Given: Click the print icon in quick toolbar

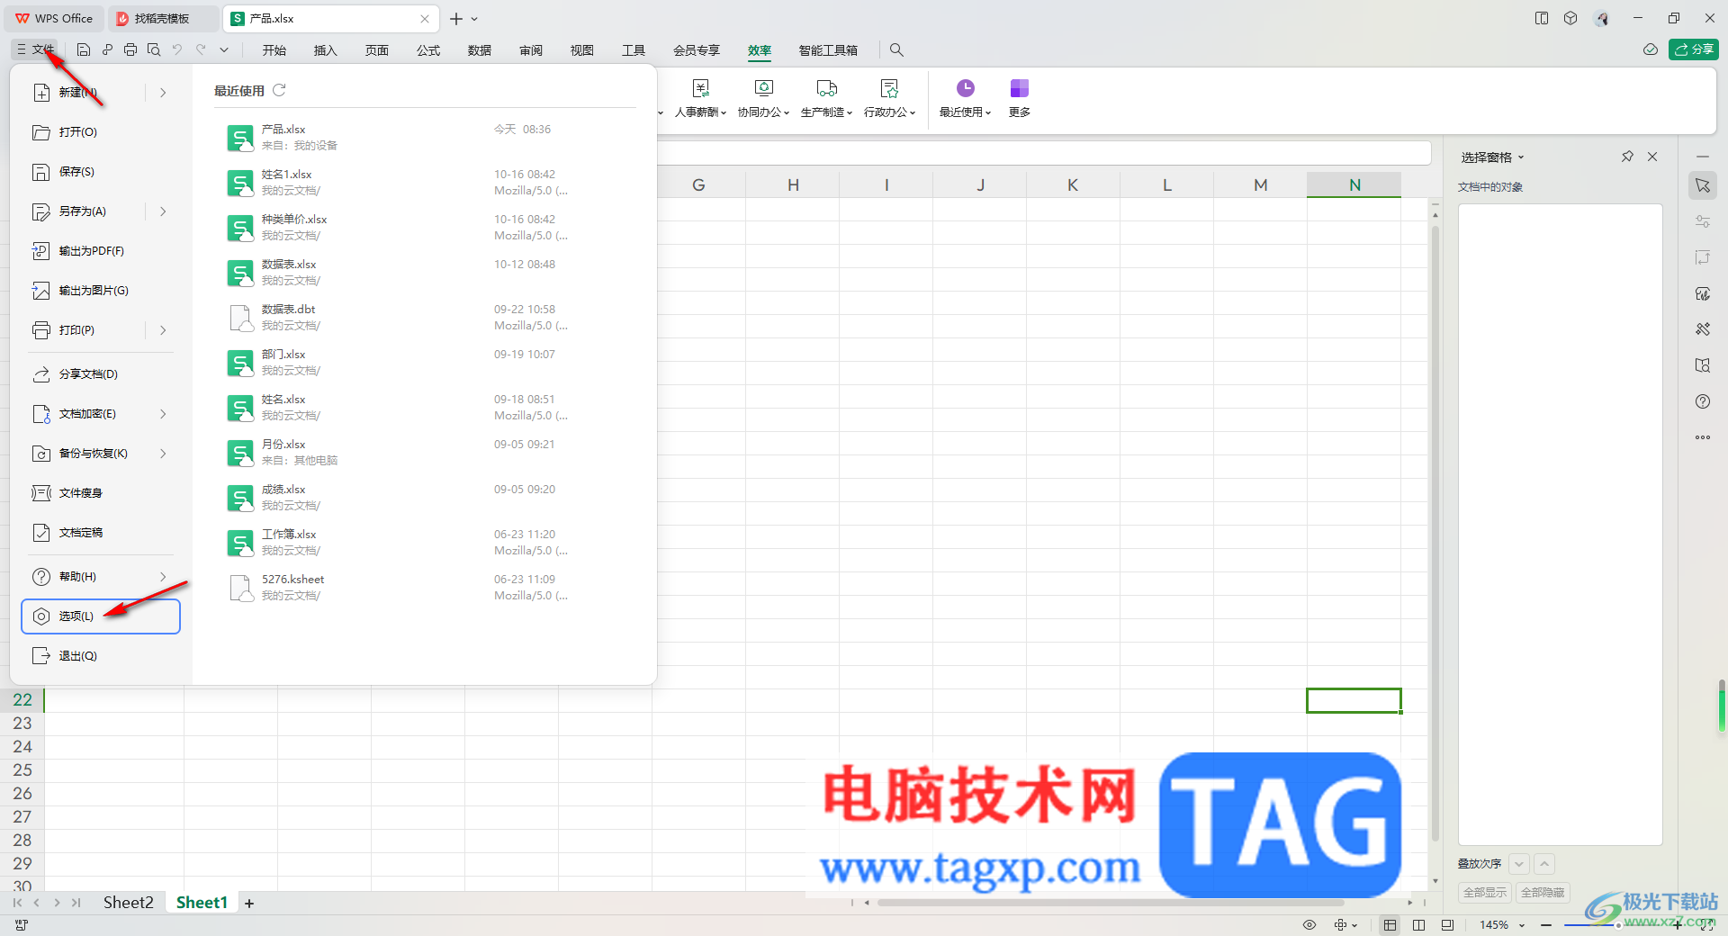Looking at the screenshot, I should 130,50.
